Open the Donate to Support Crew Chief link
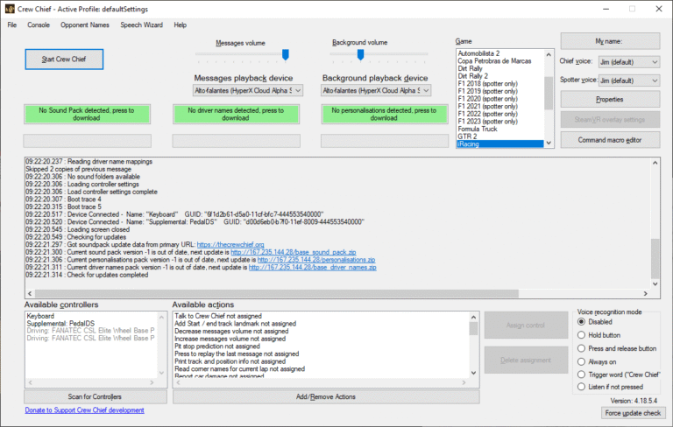The width and height of the screenshot is (673, 427). (x=84, y=409)
